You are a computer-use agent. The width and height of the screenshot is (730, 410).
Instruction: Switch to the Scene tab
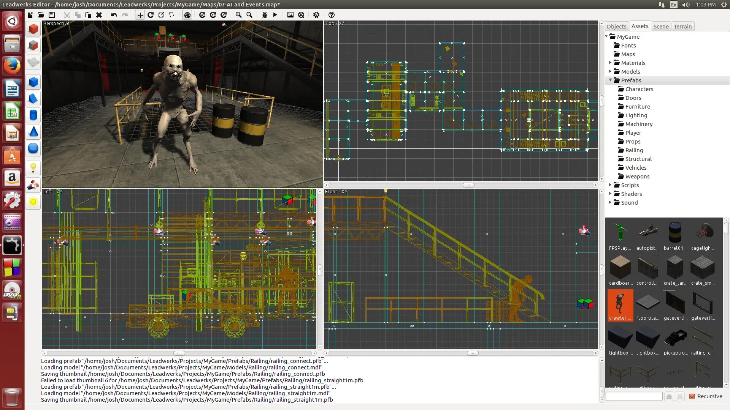(x=661, y=27)
